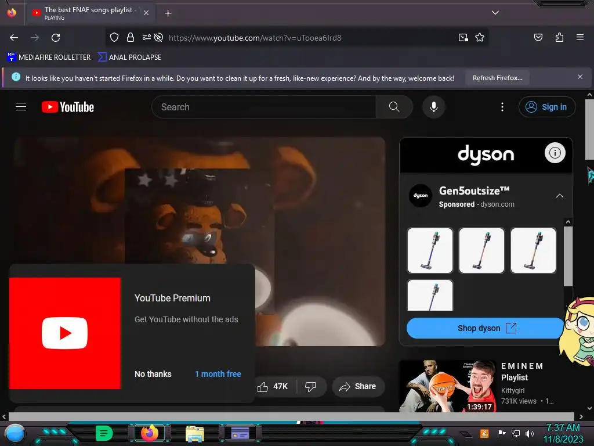Click the dyson.com sponsored link text
The image size is (594, 446).
click(497, 204)
